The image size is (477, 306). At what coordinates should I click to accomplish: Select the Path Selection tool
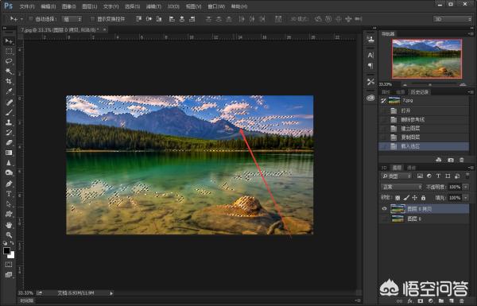(x=9, y=203)
